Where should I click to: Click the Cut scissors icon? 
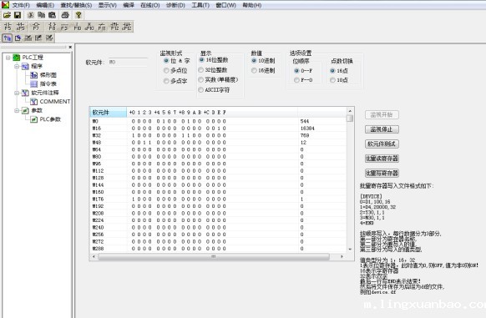(30, 15)
